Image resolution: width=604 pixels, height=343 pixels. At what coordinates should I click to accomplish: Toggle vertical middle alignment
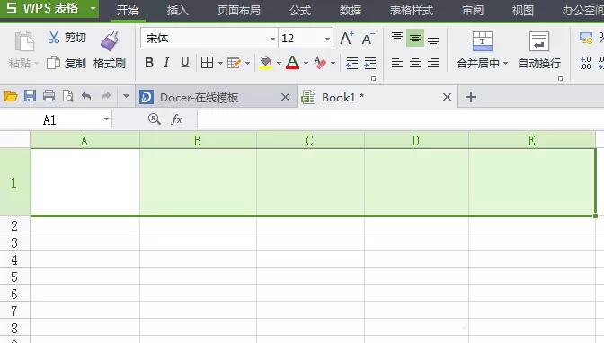pos(415,38)
